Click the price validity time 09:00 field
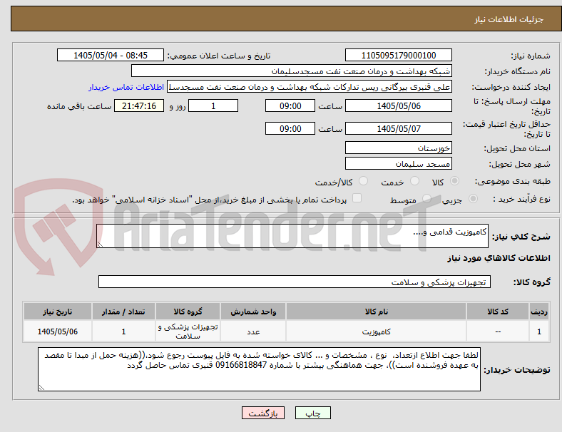Image resolution: width=562 pixels, height=432 pixels. 290,128
